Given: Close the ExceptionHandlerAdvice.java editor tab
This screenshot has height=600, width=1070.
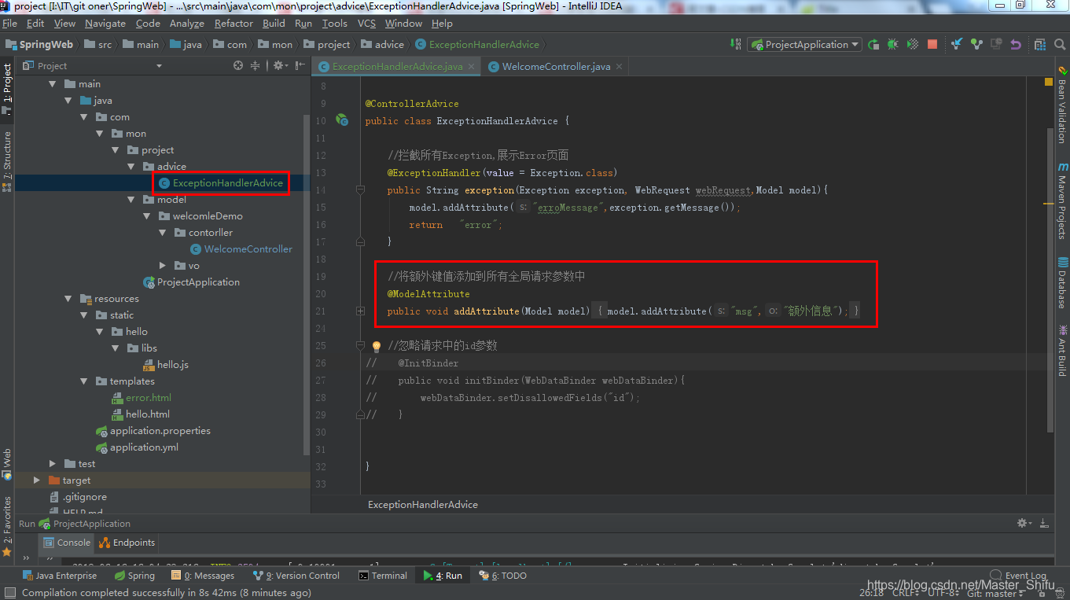Looking at the screenshot, I should coord(470,67).
